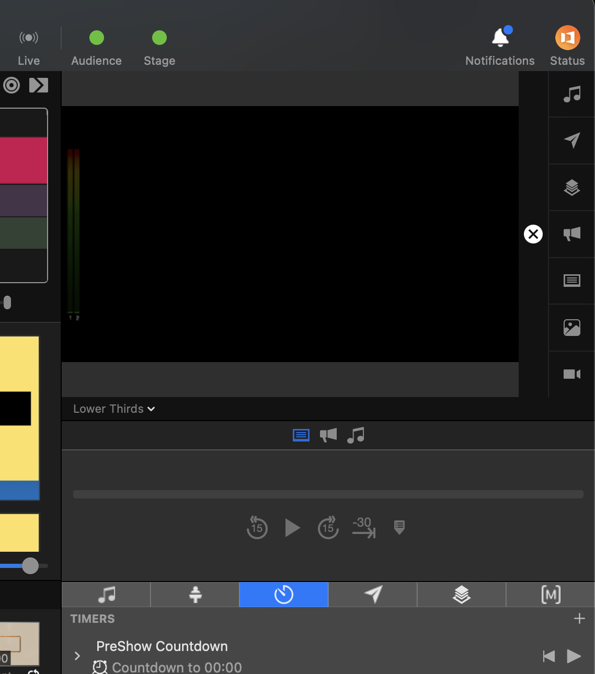595x674 pixels.
Task: Skip ahead 15 seconds in playback
Action: (x=328, y=528)
